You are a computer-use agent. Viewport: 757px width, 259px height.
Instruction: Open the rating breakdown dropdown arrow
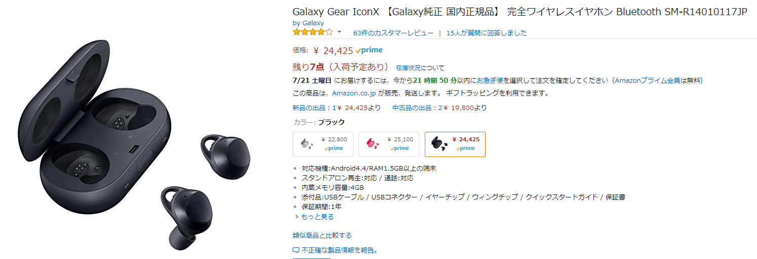pyautogui.click(x=339, y=32)
